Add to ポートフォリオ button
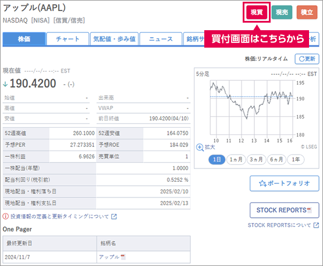The height and width of the screenshot is (266, 323). (x=285, y=183)
